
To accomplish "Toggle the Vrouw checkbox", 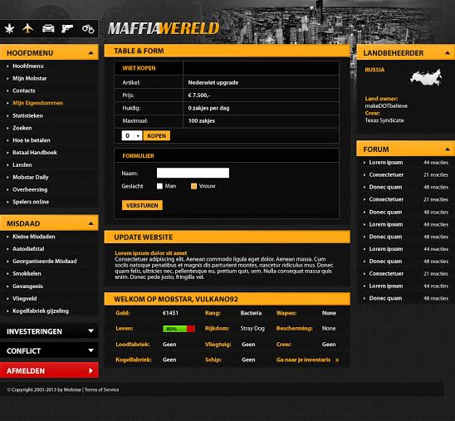I will (x=193, y=186).
